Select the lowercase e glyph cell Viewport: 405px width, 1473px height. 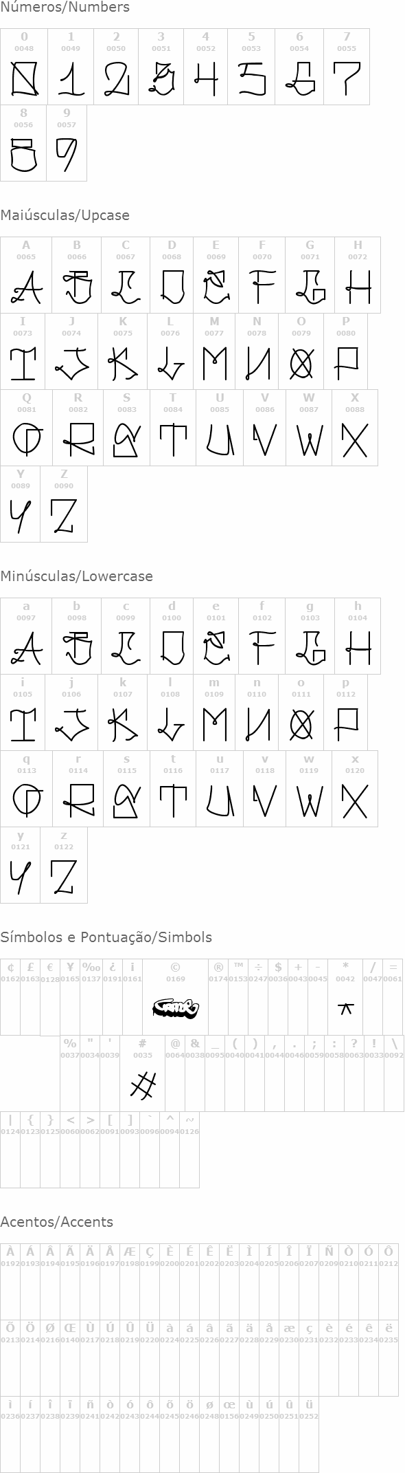(216, 636)
